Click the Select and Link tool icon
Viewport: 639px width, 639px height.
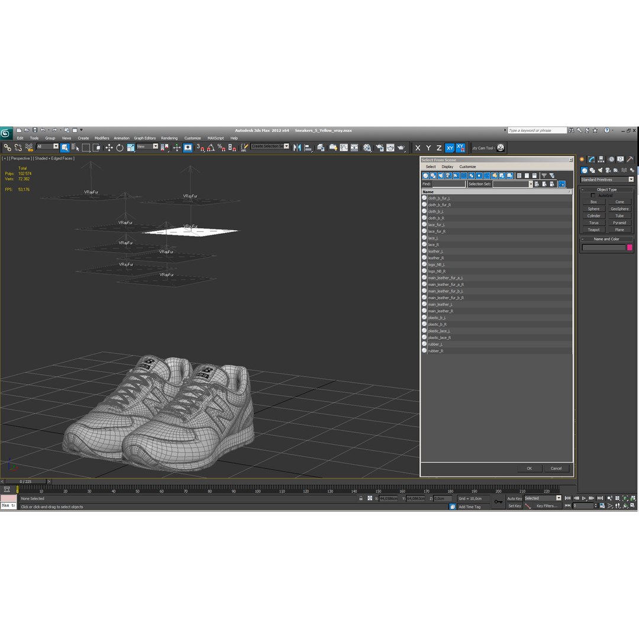coord(7,147)
